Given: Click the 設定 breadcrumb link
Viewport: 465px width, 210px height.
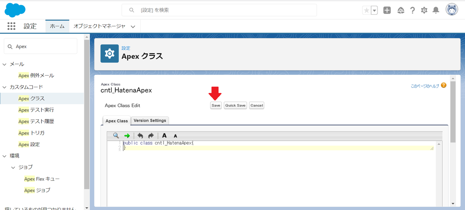Looking at the screenshot, I should click(x=126, y=48).
